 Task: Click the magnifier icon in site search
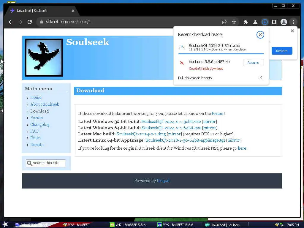29,163
